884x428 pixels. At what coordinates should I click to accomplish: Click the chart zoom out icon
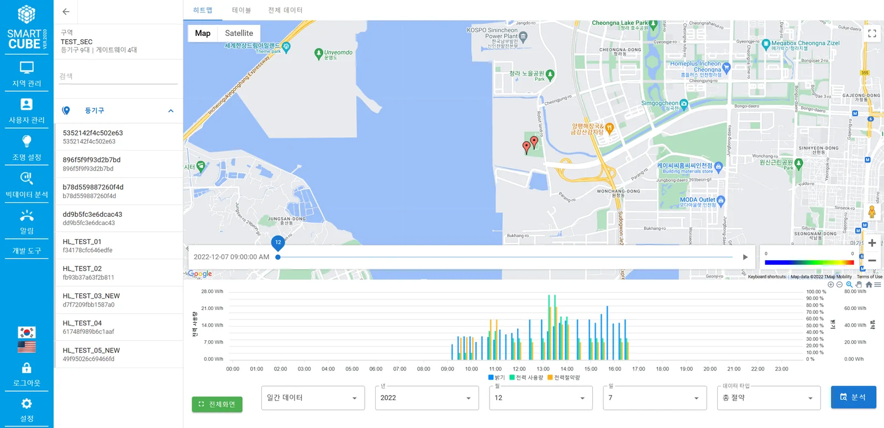(x=840, y=285)
